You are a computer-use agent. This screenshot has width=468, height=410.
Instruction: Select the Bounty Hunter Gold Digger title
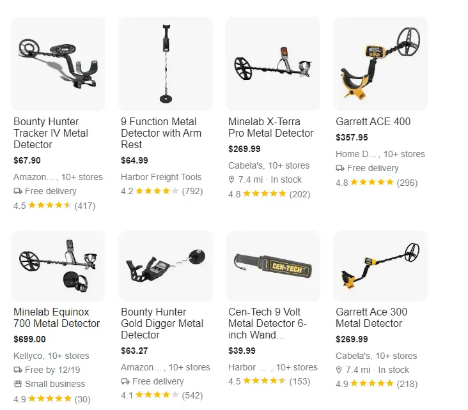click(x=162, y=323)
